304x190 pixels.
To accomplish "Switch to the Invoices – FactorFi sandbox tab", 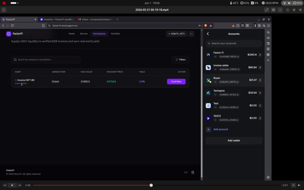I will point(57,19).
